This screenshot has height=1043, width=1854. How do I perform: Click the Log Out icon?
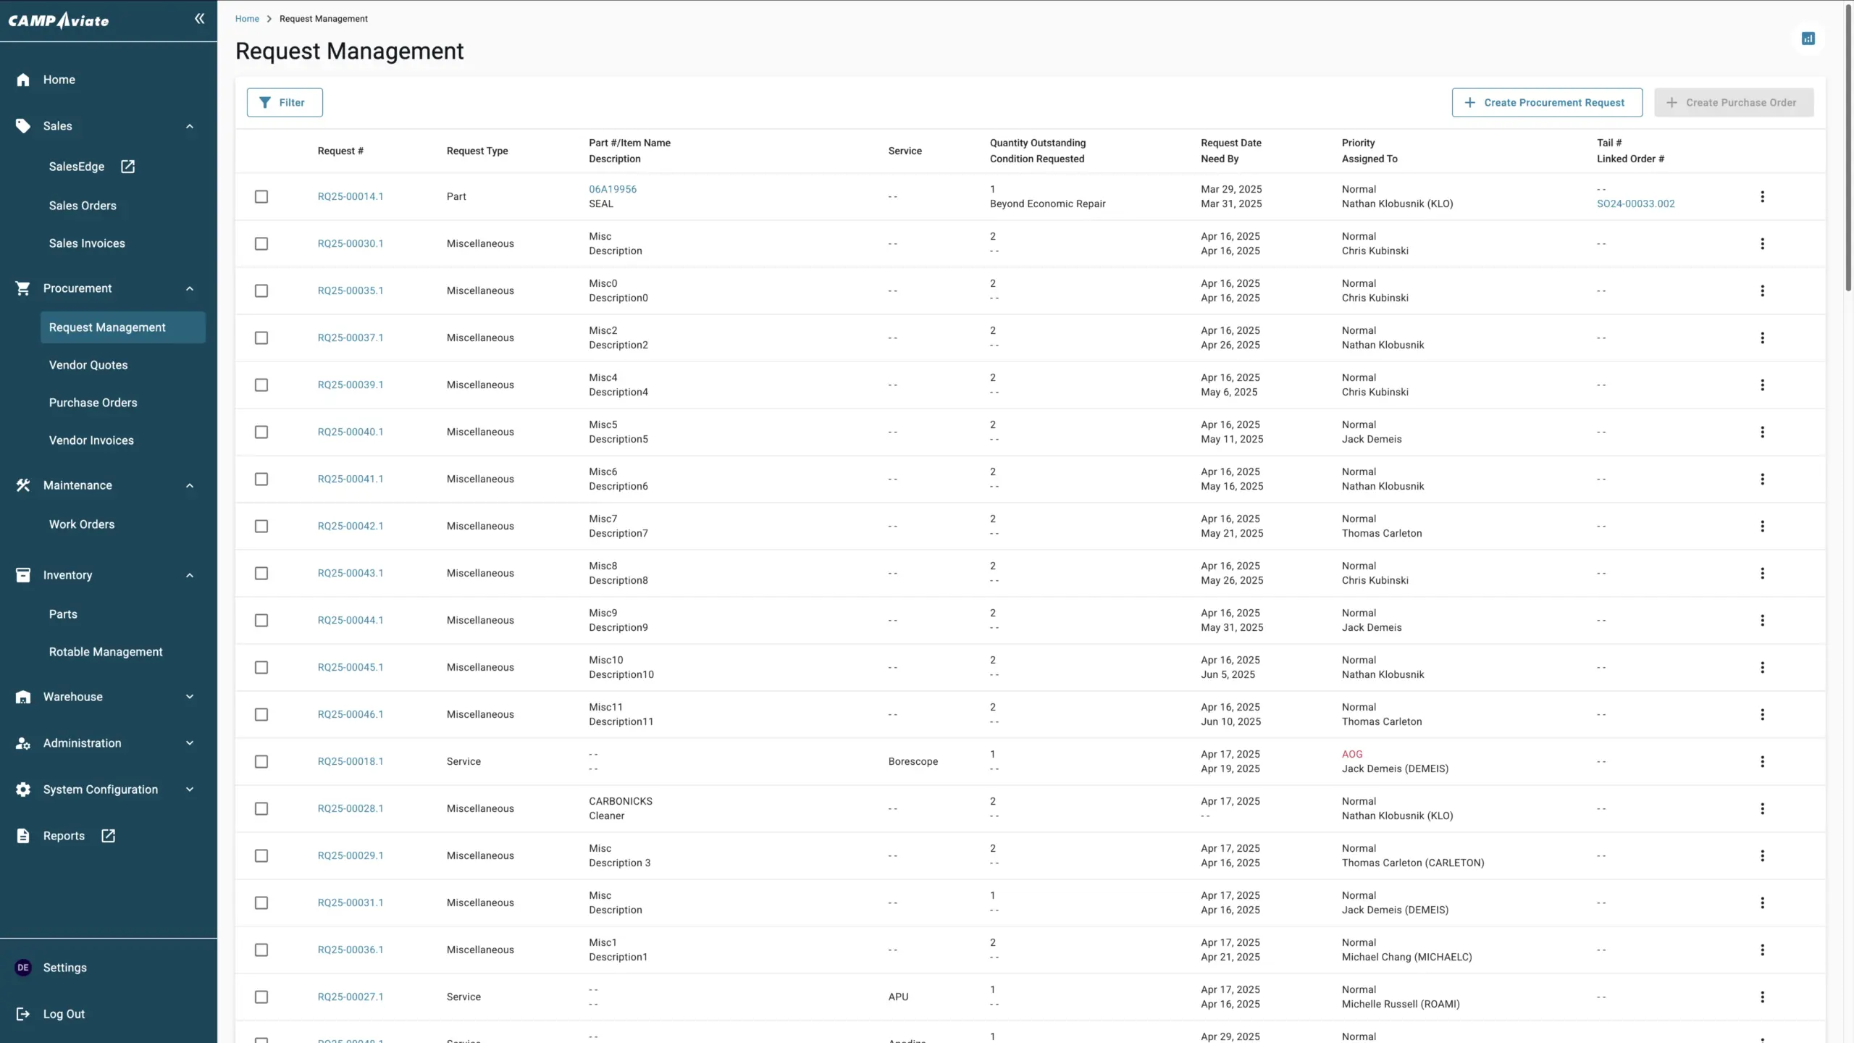[23, 1014]
